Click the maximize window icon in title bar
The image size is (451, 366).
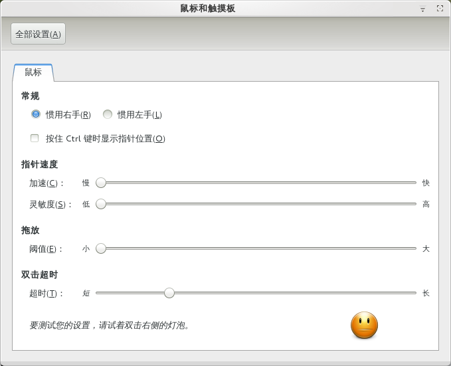[440, 9]
